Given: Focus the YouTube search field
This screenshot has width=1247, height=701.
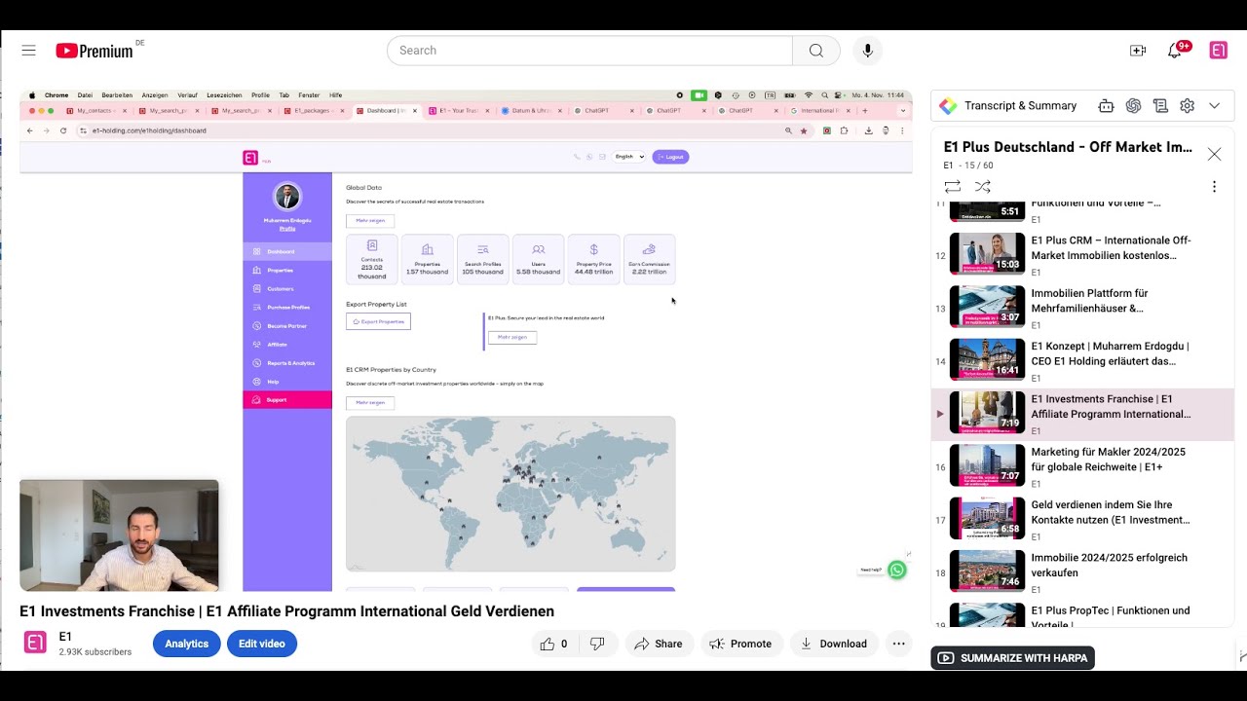Looking at the screenshot, I should click(x=589, y=51).
